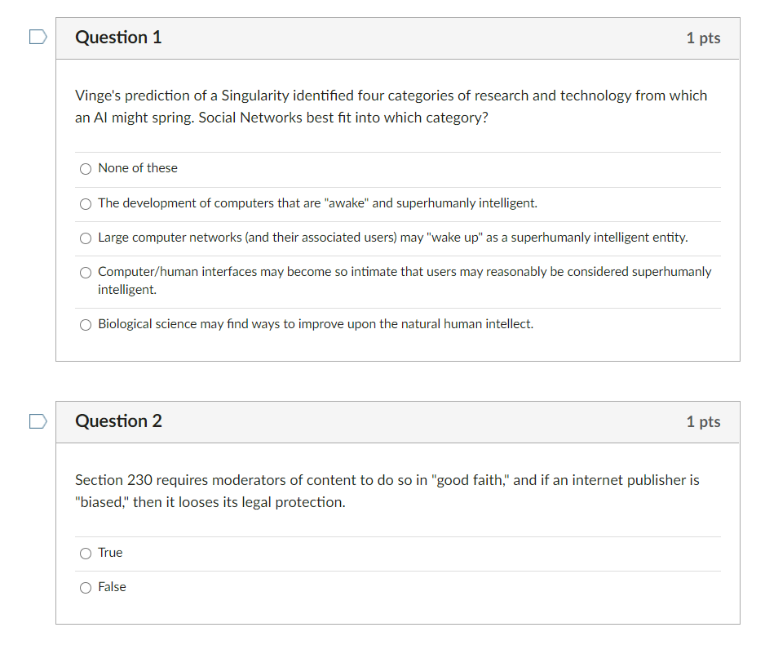Select the "awake" superhumanly intelligent computers option
765x654 pixels.
86,203
